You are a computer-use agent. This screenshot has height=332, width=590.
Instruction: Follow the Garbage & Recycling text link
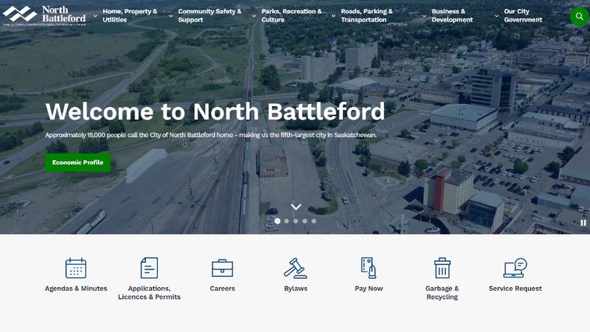(x=442, y=292)
